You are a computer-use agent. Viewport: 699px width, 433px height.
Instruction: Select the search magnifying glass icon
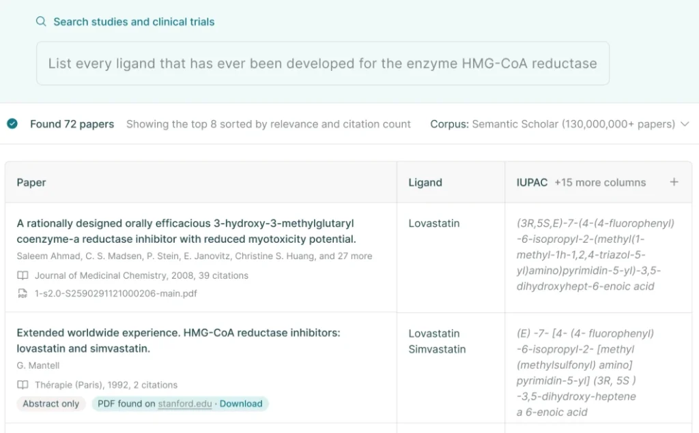coord(40,21)
